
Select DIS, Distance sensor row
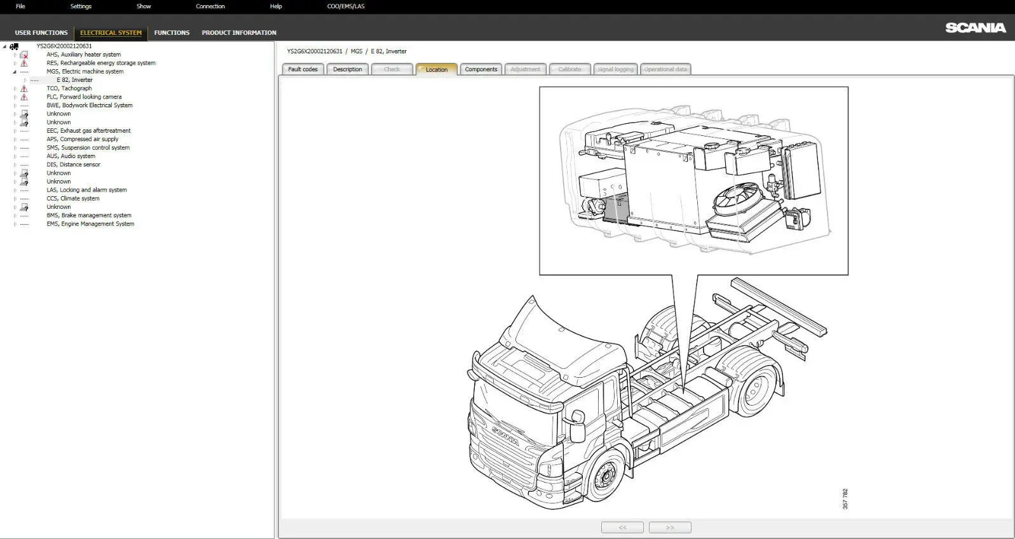73,164
